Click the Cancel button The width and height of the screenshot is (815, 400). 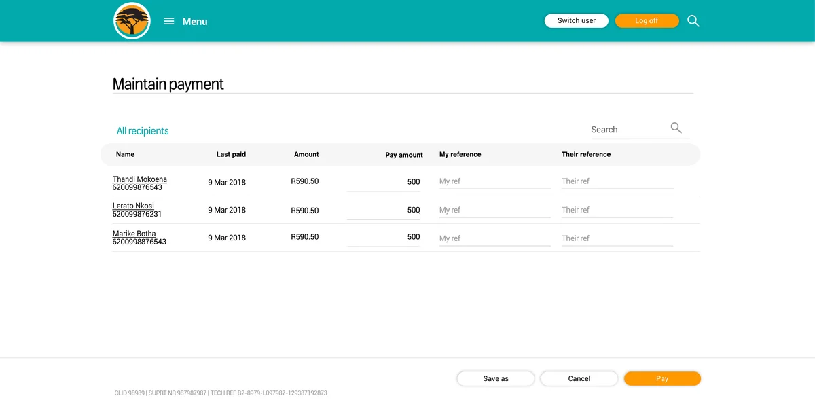click(579, 378)
